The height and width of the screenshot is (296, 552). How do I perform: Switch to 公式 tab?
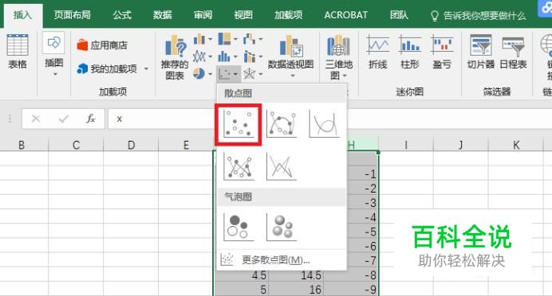[x=122, y=15]
